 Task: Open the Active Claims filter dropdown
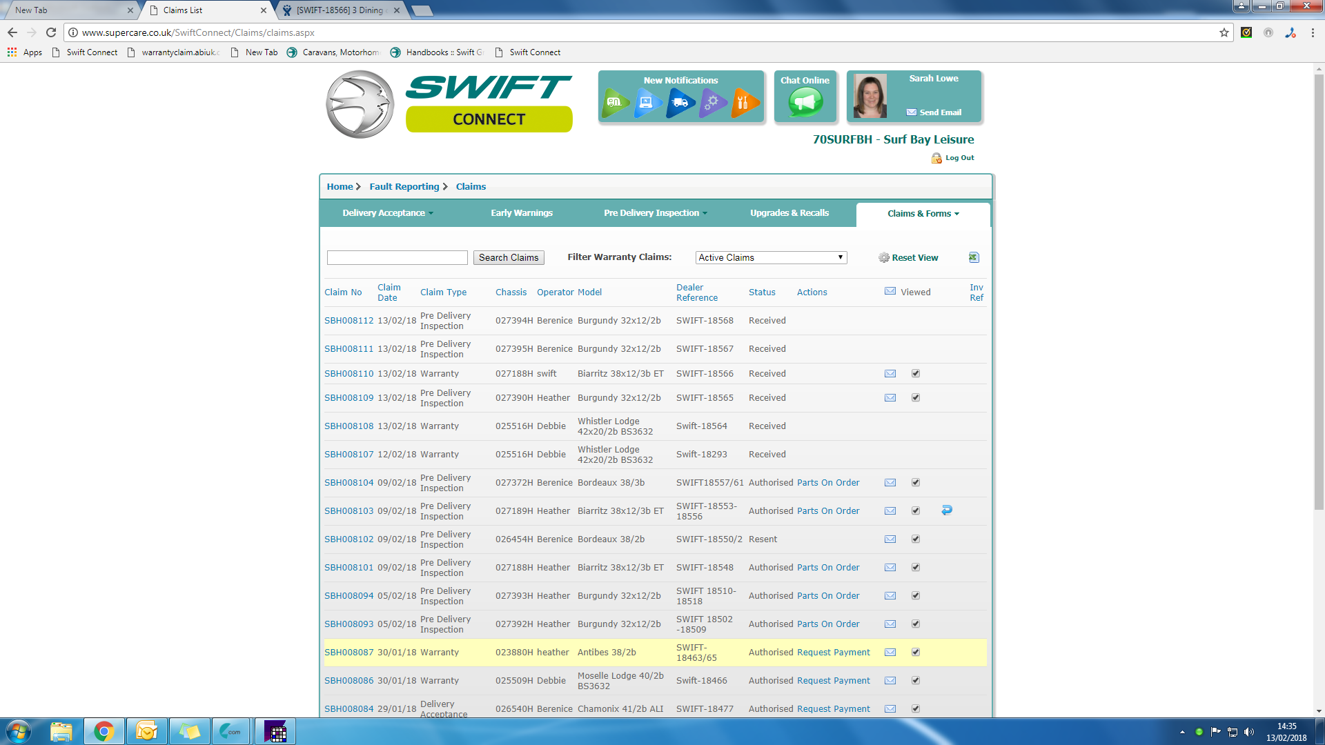click(x=771, y=257)
